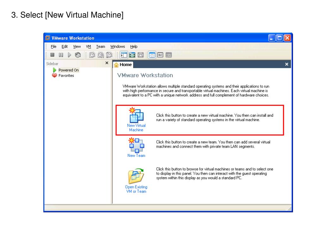Open Snapshot Manager wrench-clock icon
The height and width of the screenshot is (243, 324).
[x=109, y=55]
